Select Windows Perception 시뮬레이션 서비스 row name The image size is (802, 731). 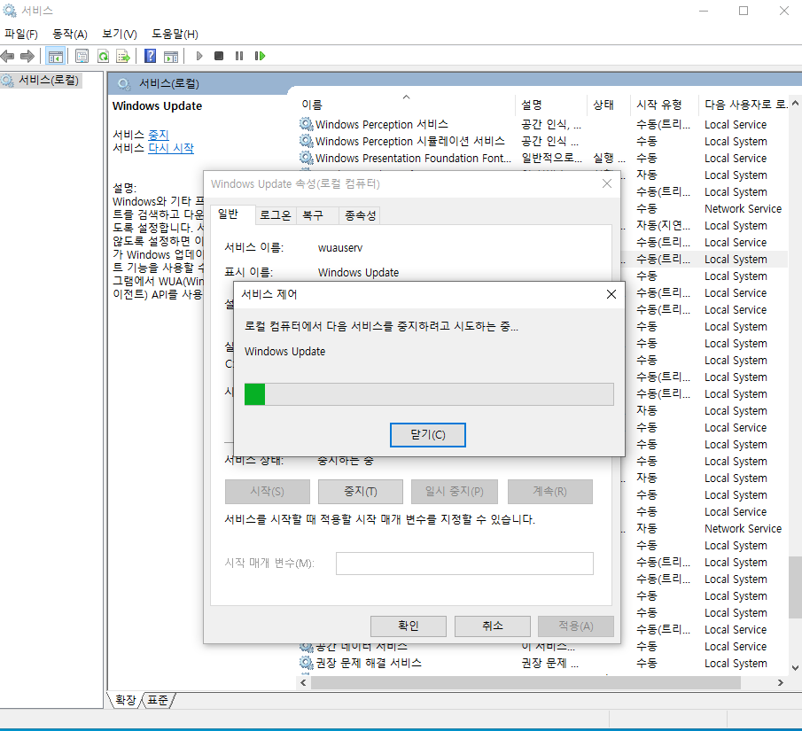(409, 141)
